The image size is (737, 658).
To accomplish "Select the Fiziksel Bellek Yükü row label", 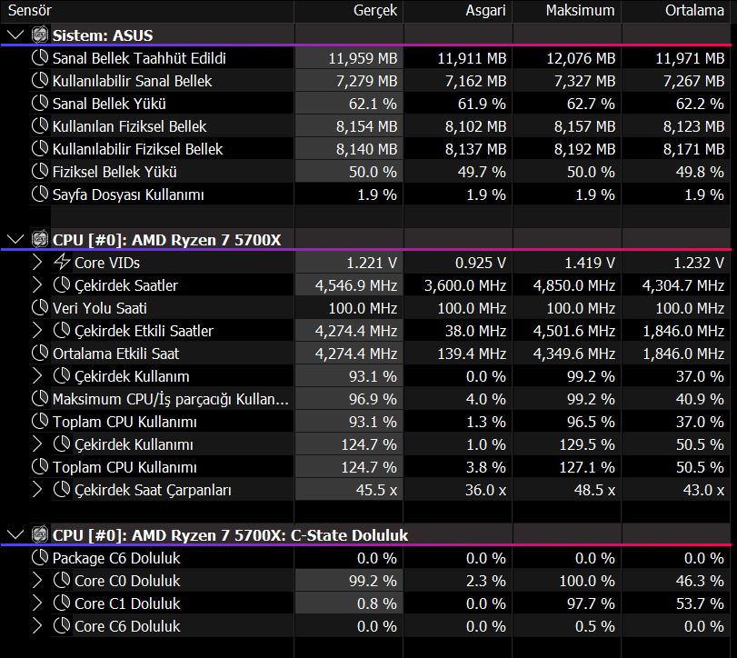I will [x=115, y=172].
